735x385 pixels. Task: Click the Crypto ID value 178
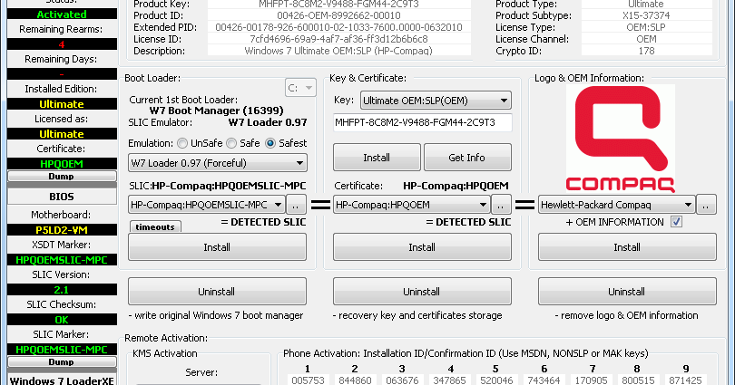[x=646, y=51]
